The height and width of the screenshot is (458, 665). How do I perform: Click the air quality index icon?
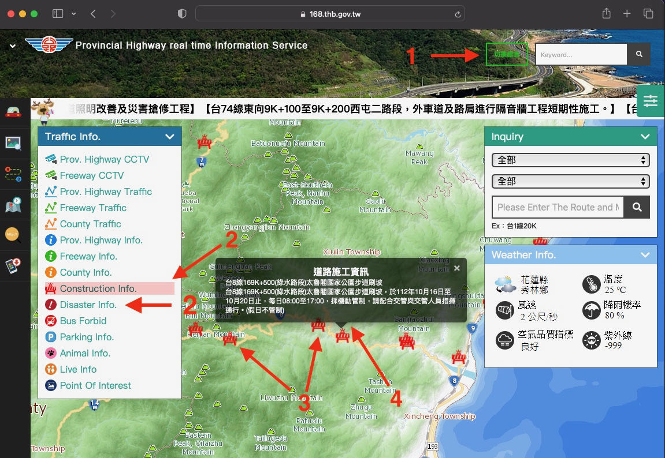pyautogui.click(x=505, y=340)
